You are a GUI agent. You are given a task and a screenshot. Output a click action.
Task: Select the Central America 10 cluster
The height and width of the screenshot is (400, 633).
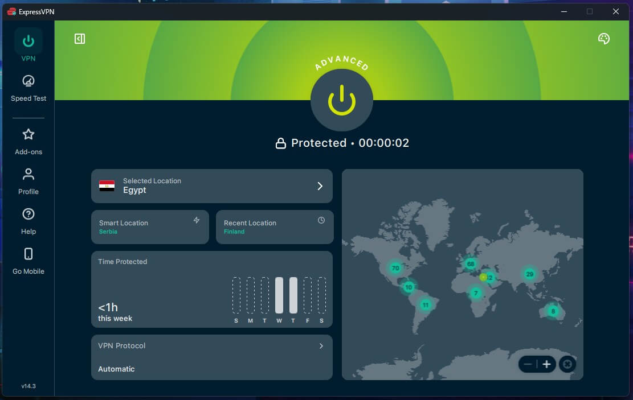click(409, 287)
